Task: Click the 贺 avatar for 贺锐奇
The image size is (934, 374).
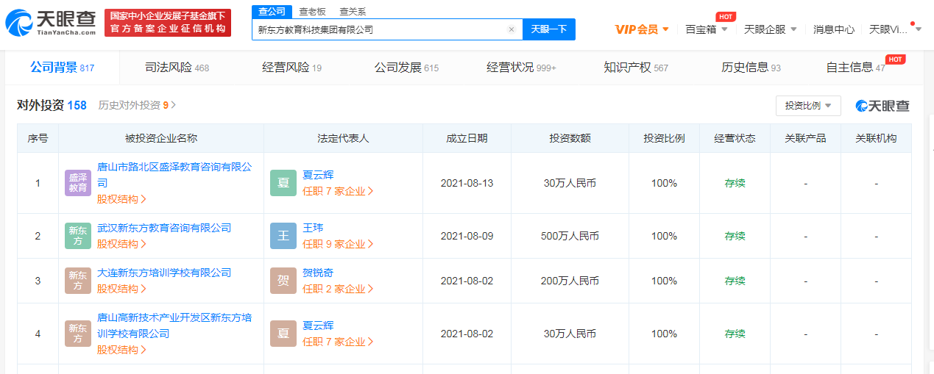Action: point(283,281)
